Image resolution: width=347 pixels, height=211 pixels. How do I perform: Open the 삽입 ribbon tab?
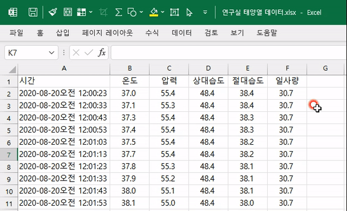(x=62, y=33)
